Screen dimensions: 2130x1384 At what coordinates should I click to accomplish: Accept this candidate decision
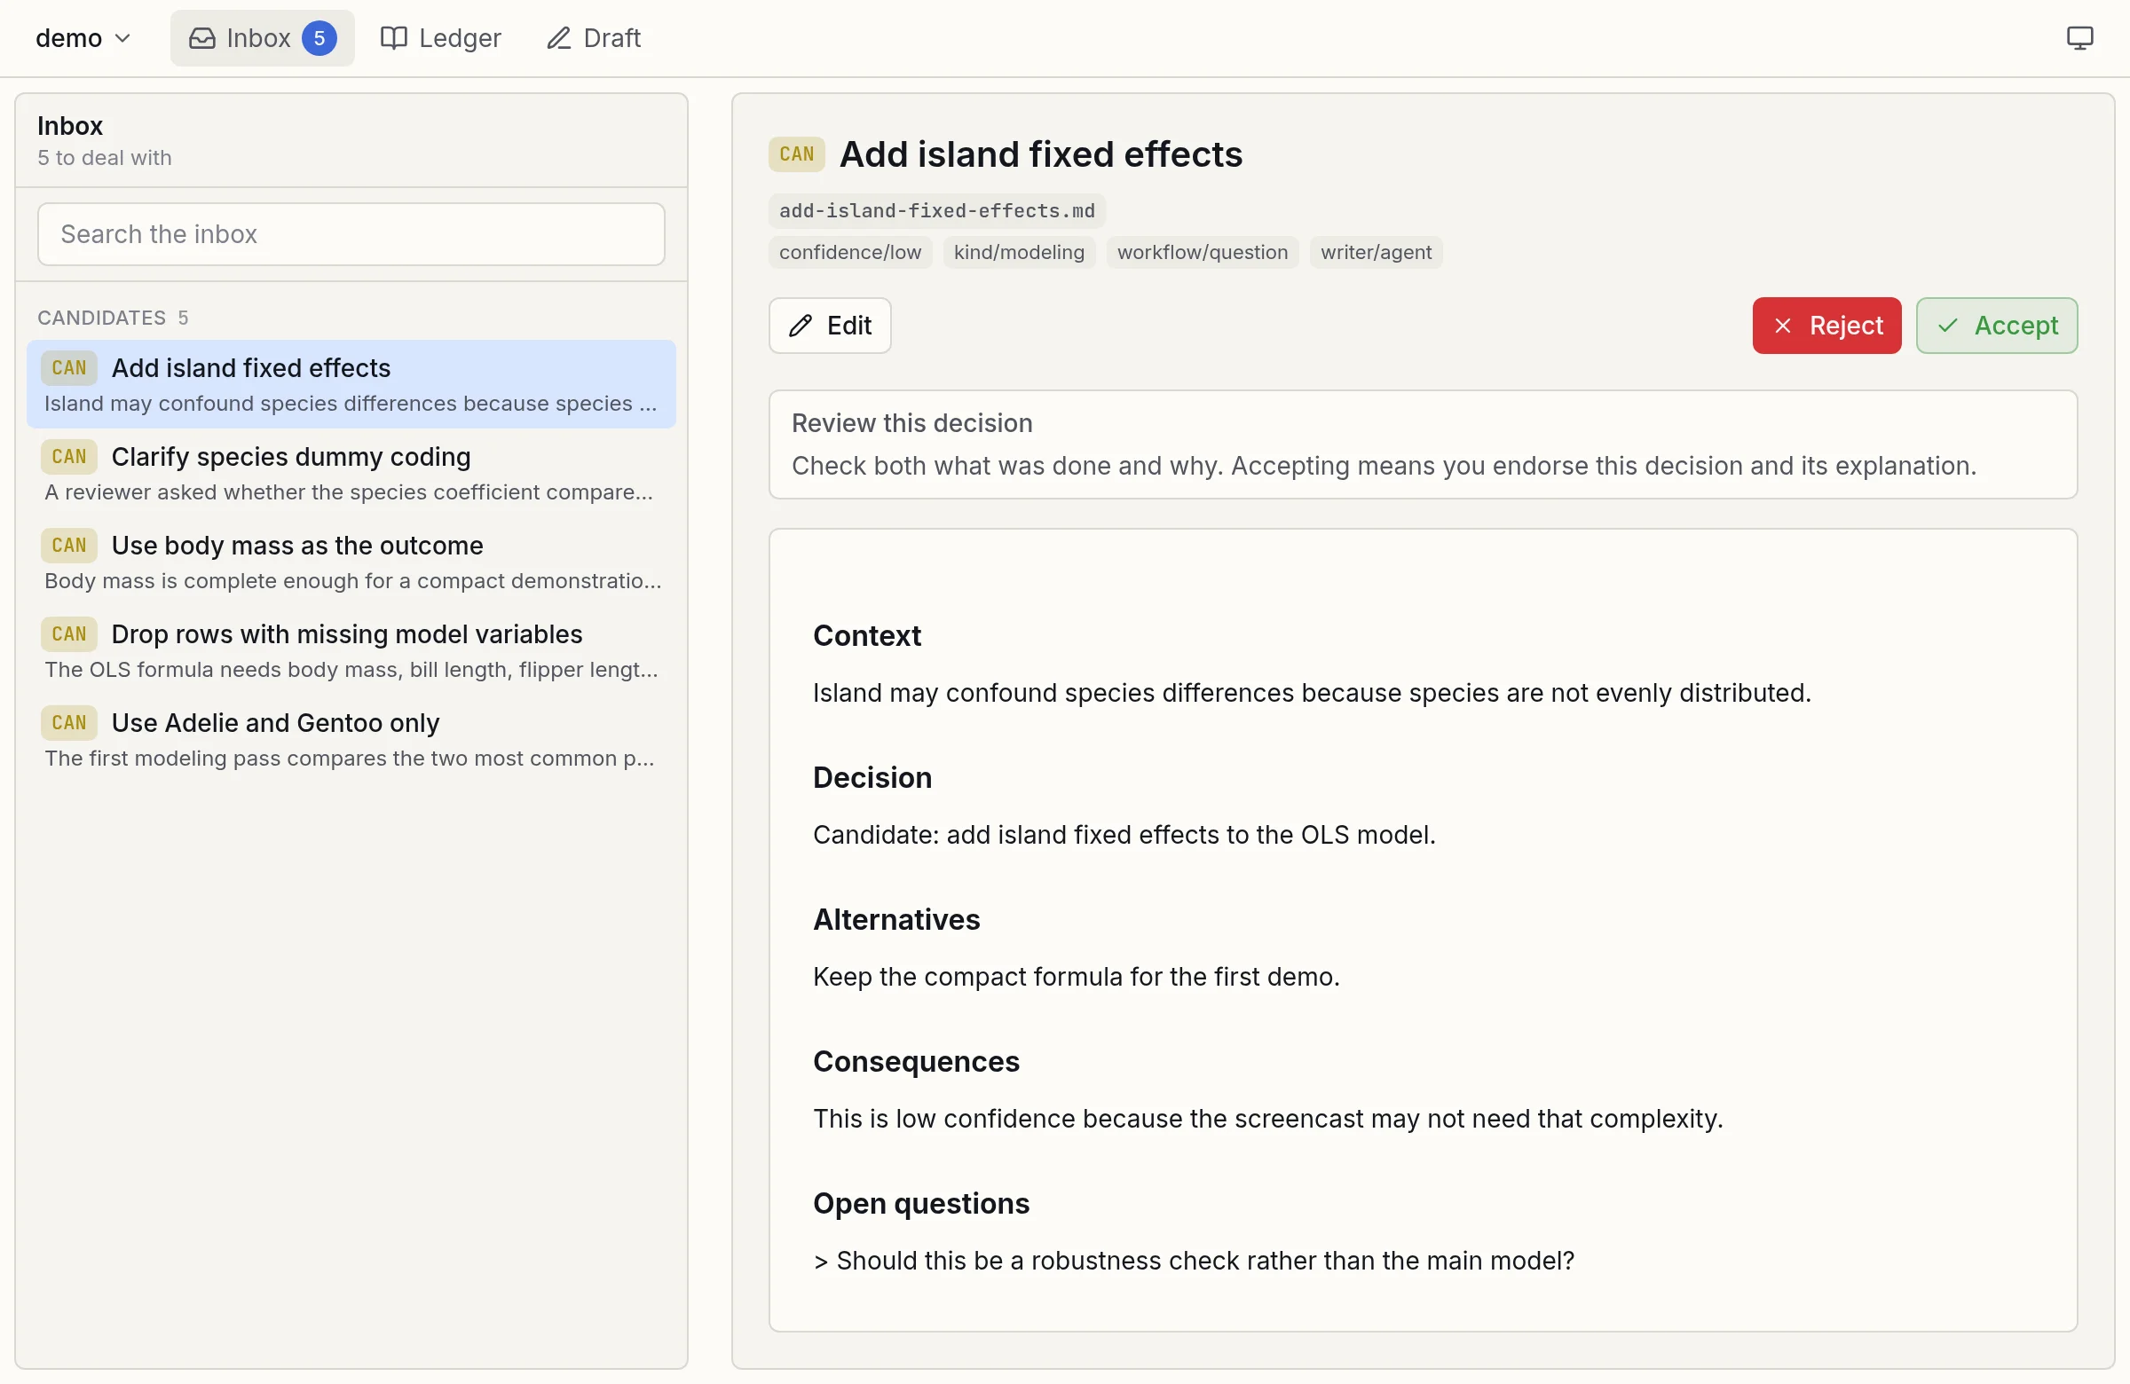point(1997,325)
